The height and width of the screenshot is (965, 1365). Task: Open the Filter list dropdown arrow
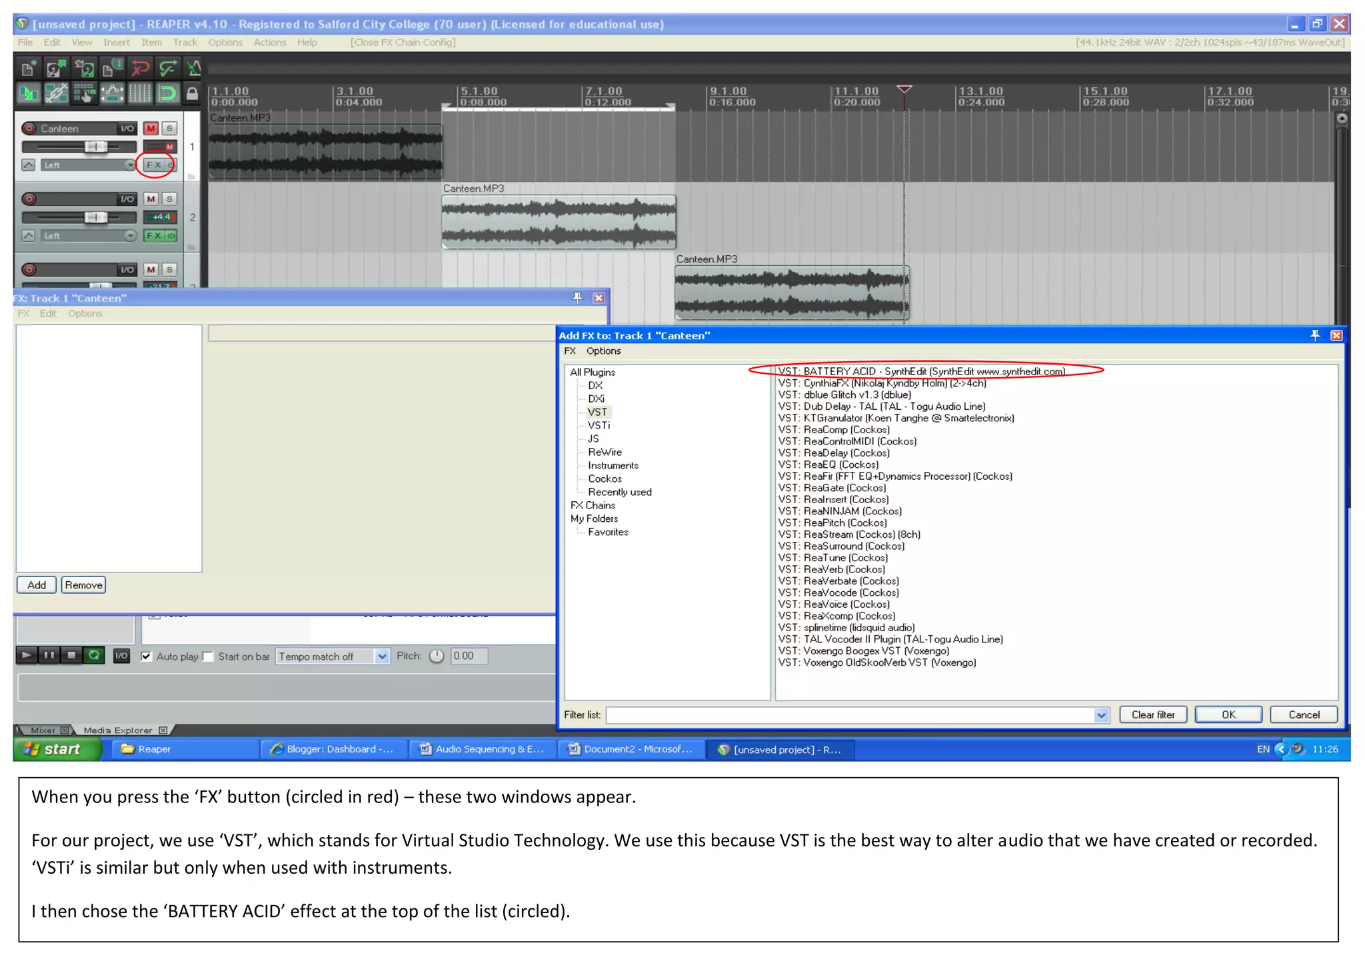(1101, 715)
